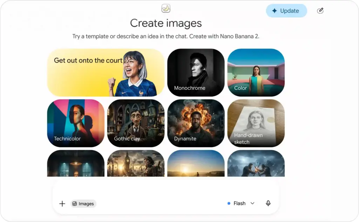Expand the model chevron next to Flash
Image resolution: width=359 pixels, height=222 pixels.
pyautogui.click(x=252, y=203)
